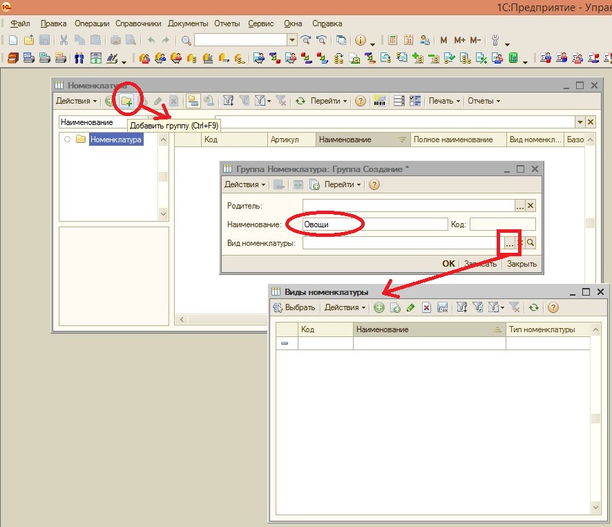The image size is (612, 527).
Task: Click the magnifier Find icon in main toolbar
Action: (187, 40)
